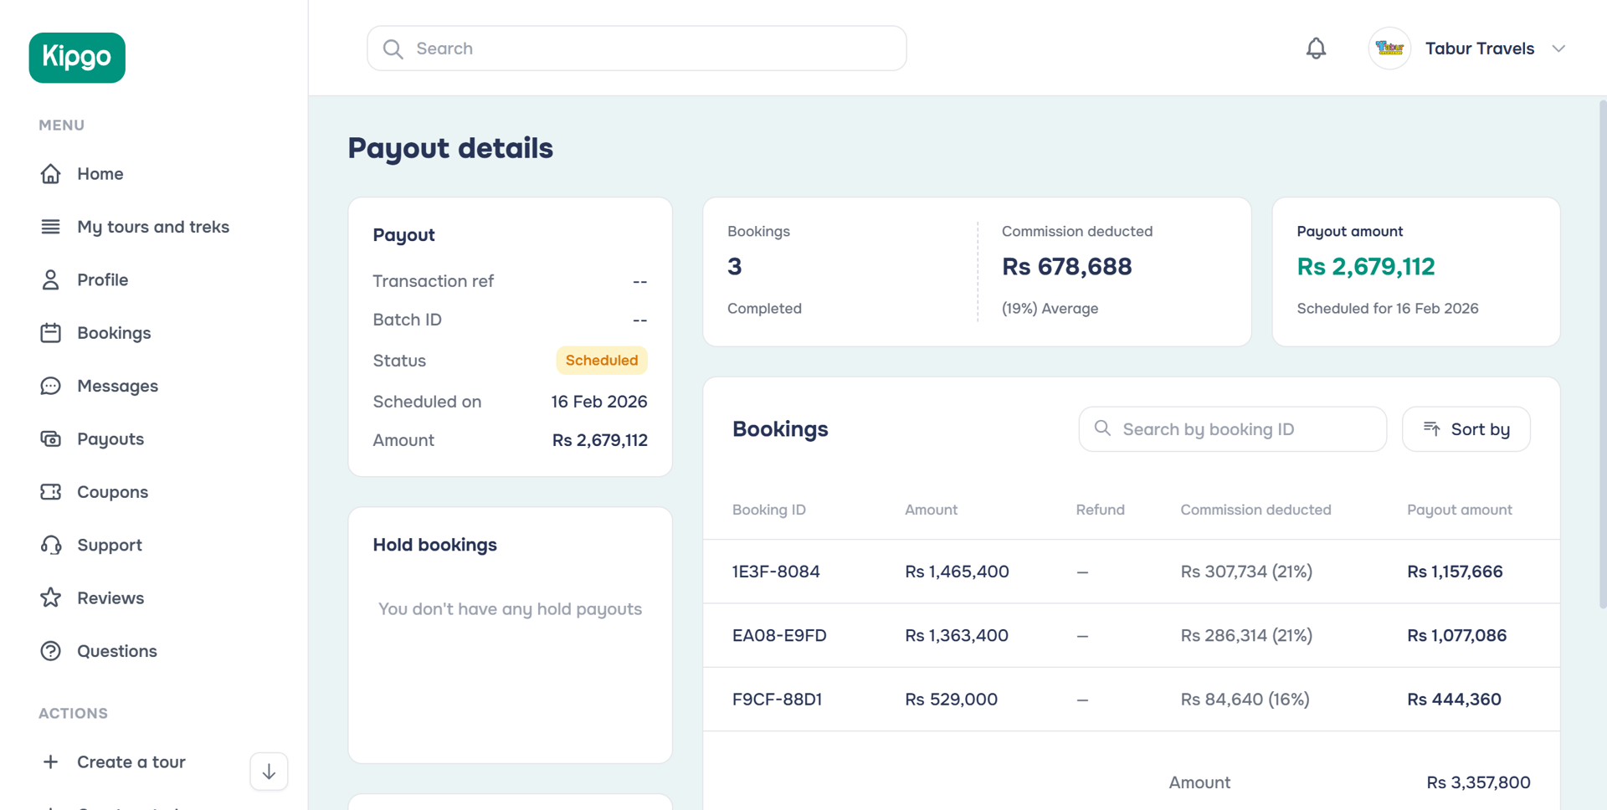Click the notification bell icon
Image resolution: width=1607 pixels, height=810 pixels.
(1315, 48)
